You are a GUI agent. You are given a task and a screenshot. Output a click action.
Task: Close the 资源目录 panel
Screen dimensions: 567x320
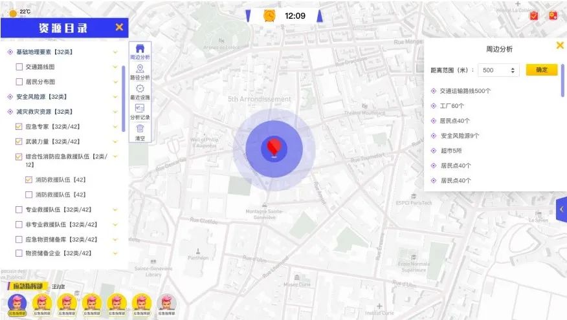(x=119, y=27)
